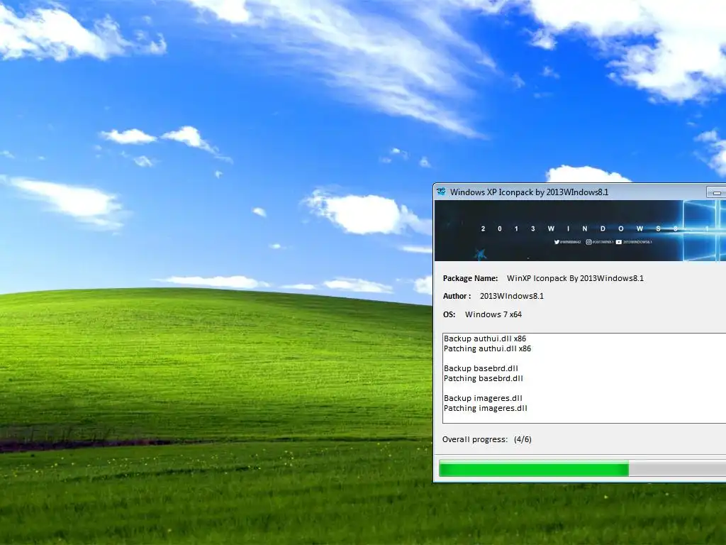Viewport: 726px width, 545px height.
Task: Click the window title 'Windows XP Iconpack by 2013WIndows8.1'
Action: click(x=529, y=192)
